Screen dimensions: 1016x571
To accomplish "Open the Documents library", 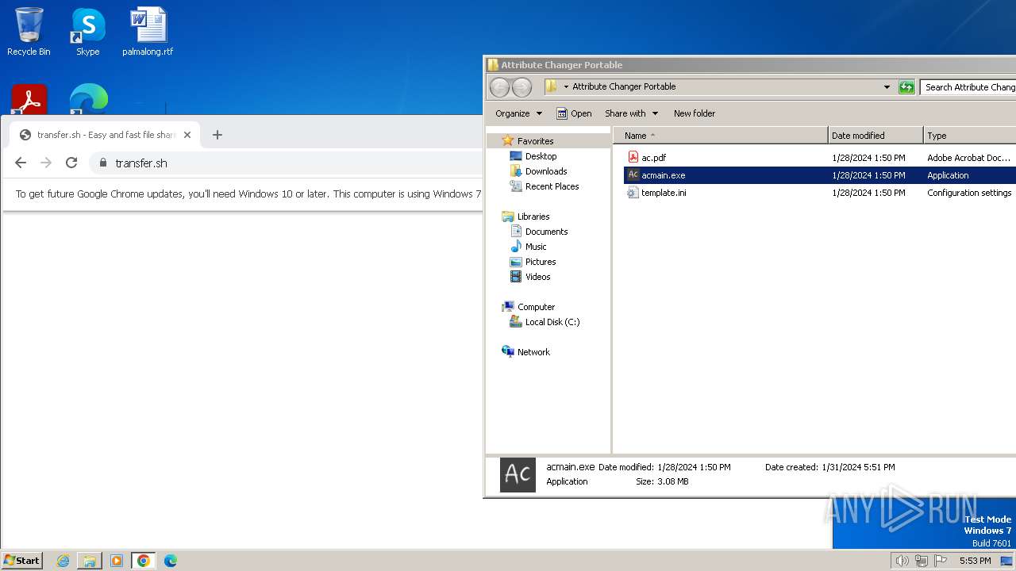I will 546,232.
